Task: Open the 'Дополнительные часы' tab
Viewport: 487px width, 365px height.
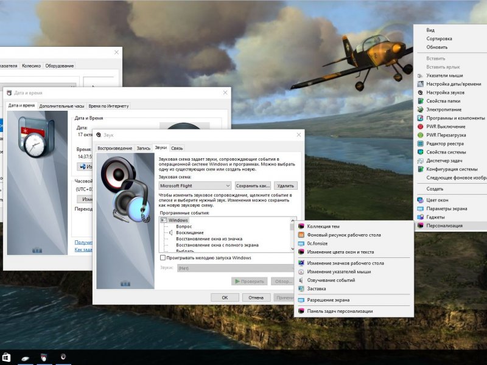Action: [61, 106]
